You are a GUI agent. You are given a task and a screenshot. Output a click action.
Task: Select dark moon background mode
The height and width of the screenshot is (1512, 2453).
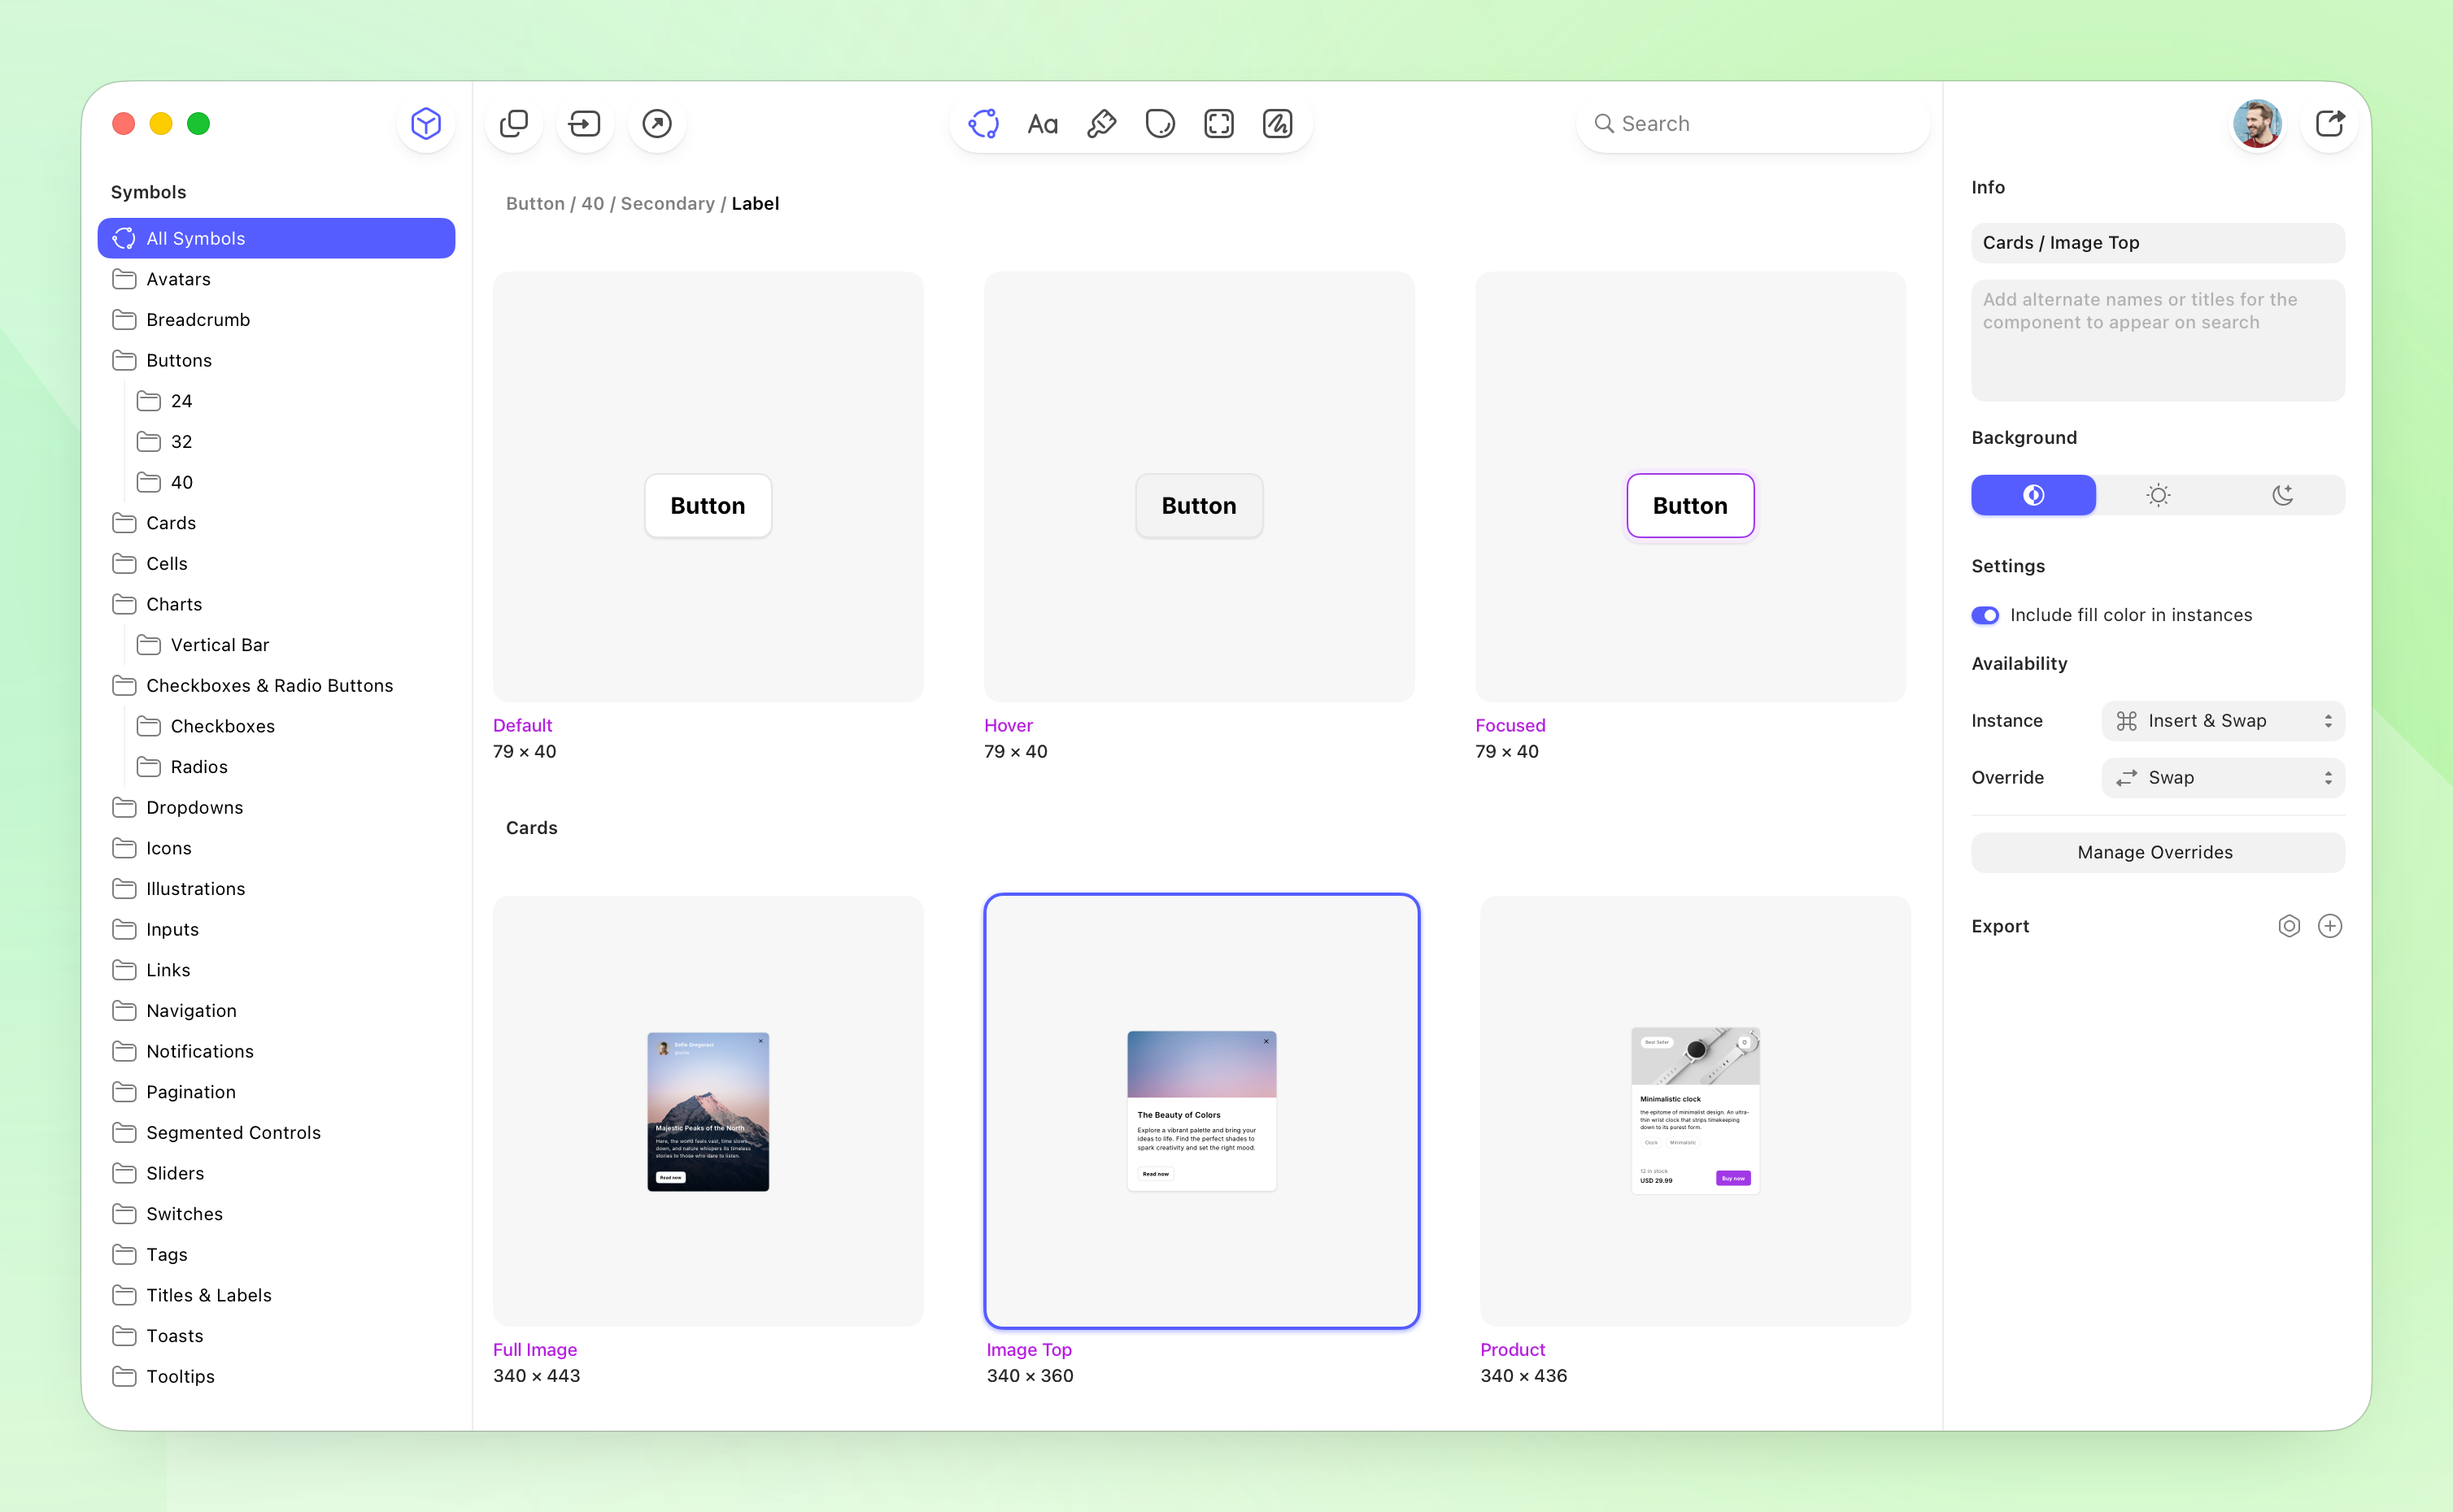tap(2282, 495)
